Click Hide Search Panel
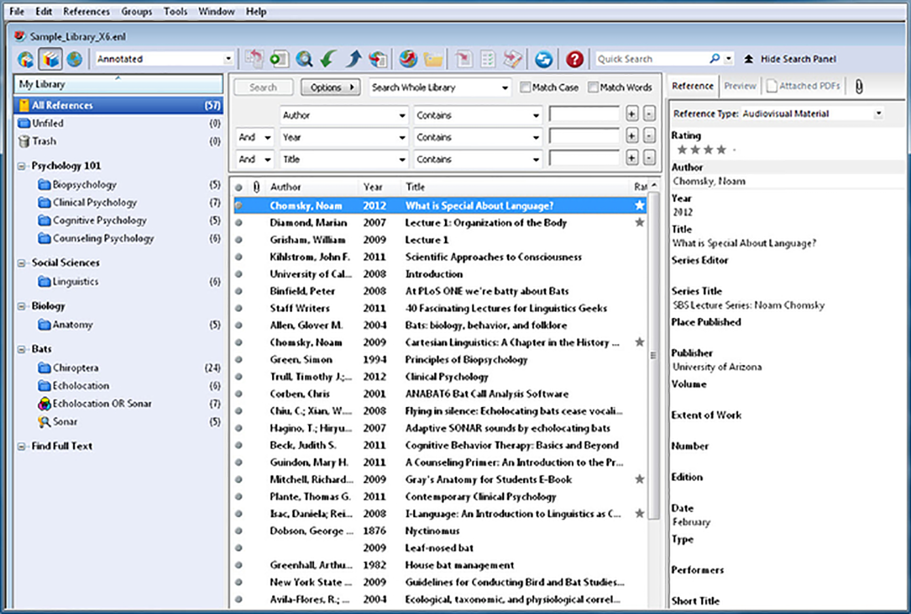This screenshot has width=911, height=614. (x=798, y=59)
